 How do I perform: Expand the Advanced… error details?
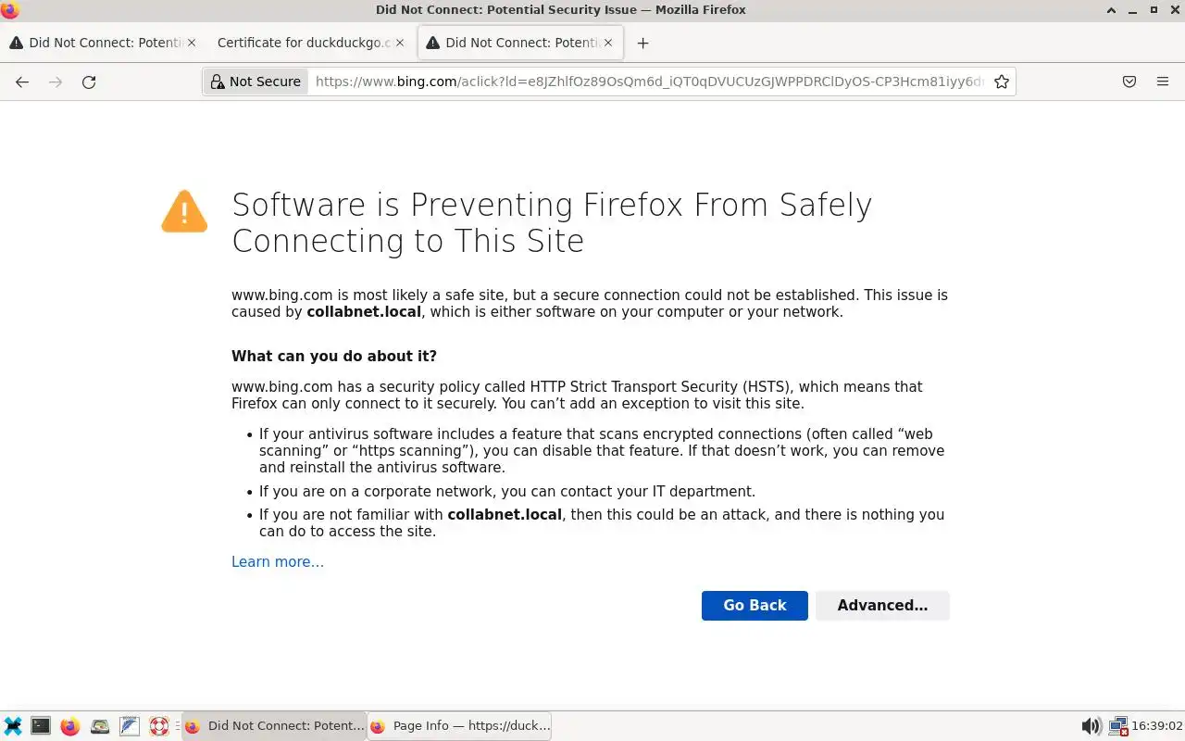pyautogui.click(x=882, y=605)
